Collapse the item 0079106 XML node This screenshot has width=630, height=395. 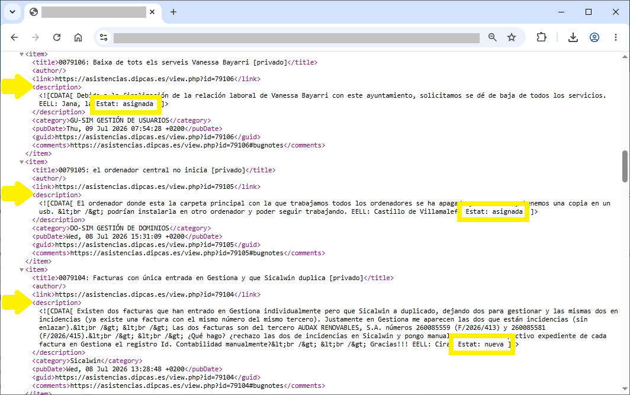(22, 54)
